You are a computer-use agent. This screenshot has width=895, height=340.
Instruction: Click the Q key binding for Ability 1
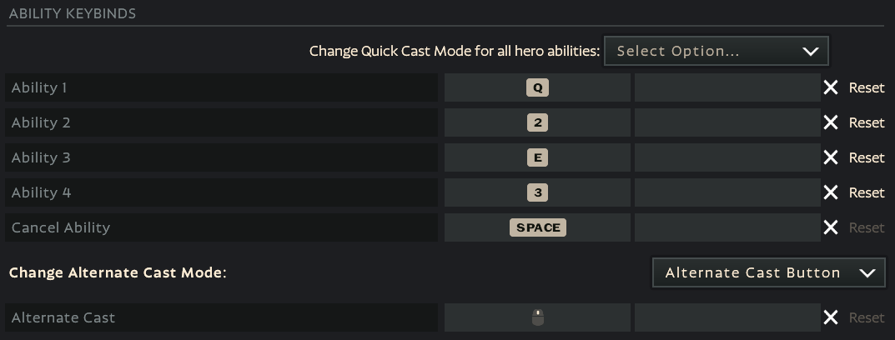538,87
